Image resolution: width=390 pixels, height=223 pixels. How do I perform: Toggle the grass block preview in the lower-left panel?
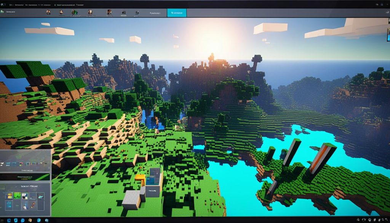tap(16, 196)
